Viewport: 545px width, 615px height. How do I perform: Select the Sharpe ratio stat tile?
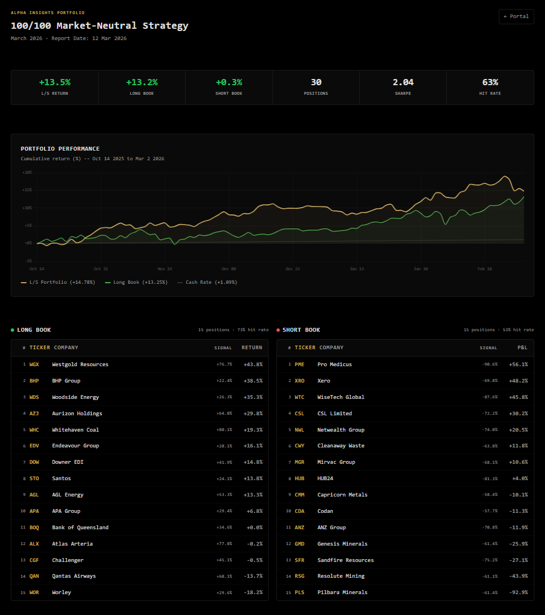pyautogui.click(x=403, y=87)
